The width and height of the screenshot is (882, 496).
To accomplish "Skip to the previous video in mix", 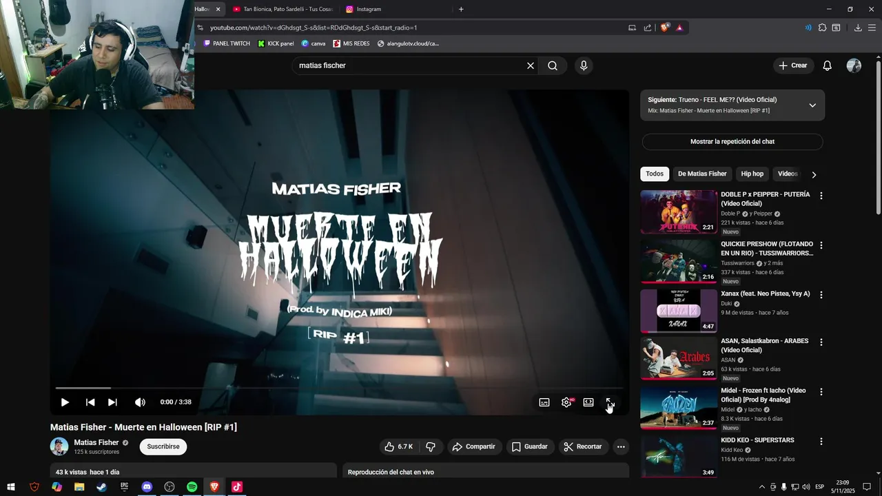I will 90,402.
